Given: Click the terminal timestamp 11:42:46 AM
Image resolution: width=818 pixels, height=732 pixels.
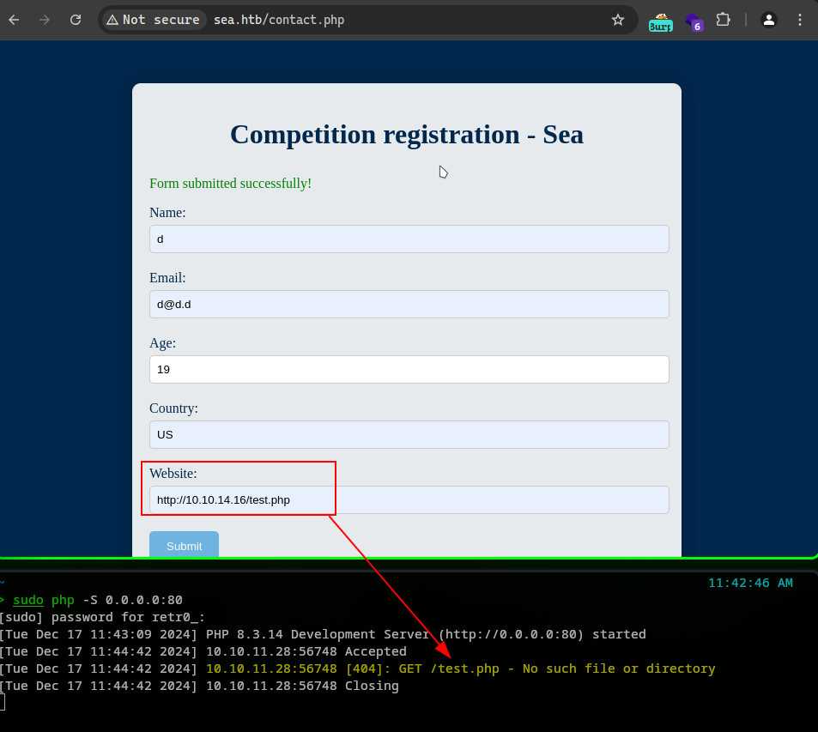Looking at the screenshot, I should 750,583.
